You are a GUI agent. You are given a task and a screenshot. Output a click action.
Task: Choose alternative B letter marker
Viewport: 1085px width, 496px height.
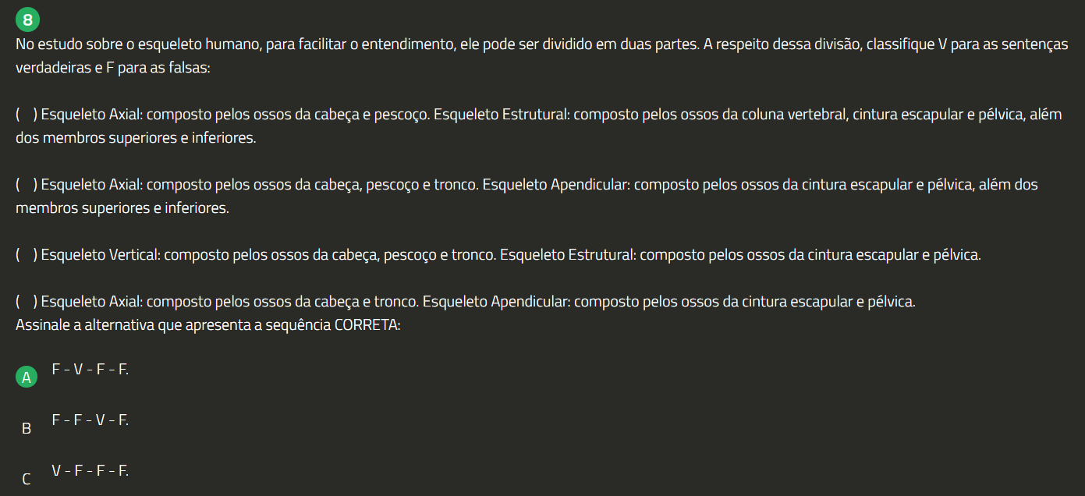click(x=27, y=428)
